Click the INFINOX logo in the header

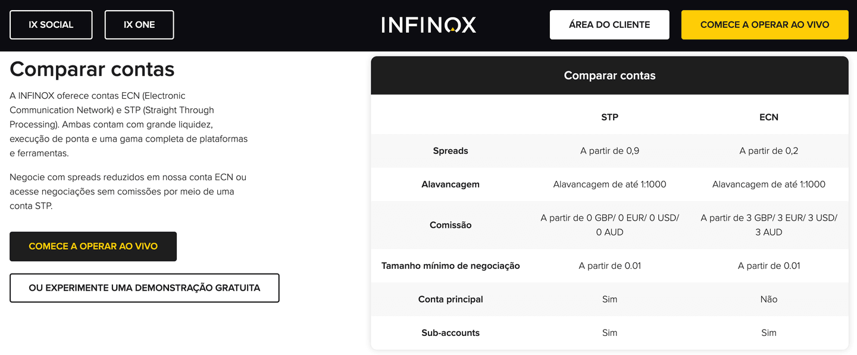pyautogui.click(x=428, y=24)
